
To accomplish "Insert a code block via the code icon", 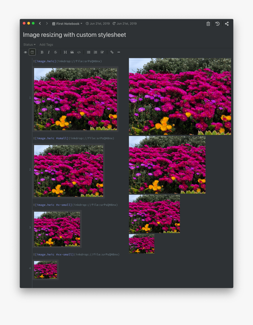I will [x=79, y=52].
